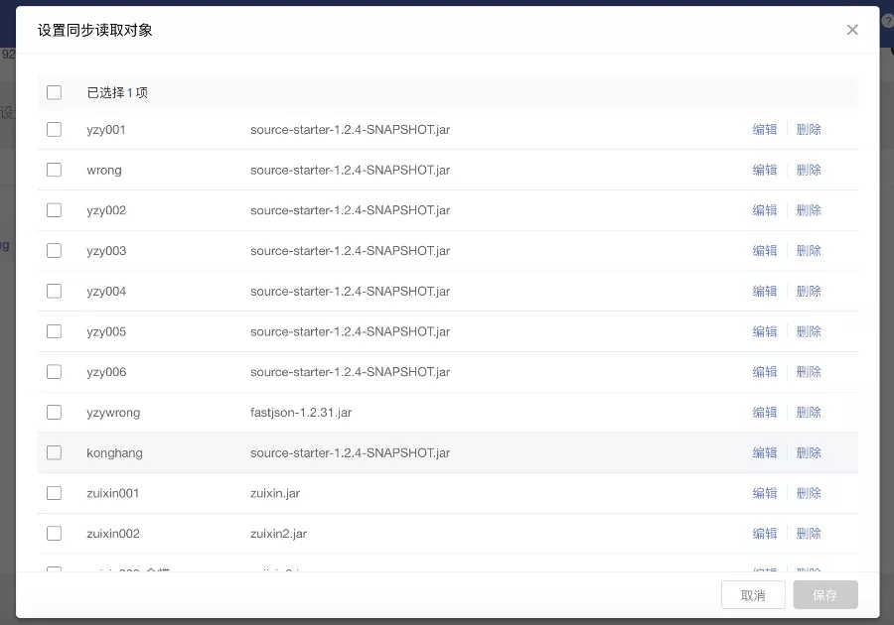Check the yzy005 row checkbox
894x625 pixels.
(55, 331)
